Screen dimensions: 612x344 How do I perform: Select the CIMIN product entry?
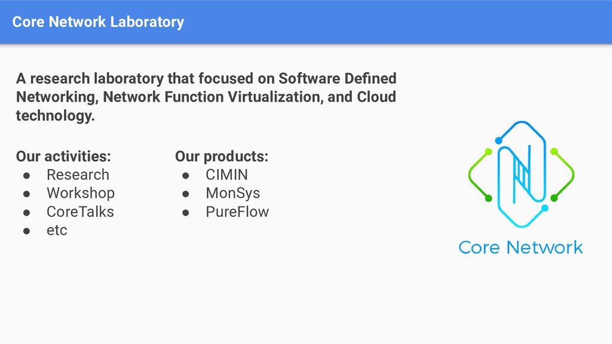[227, 175]
